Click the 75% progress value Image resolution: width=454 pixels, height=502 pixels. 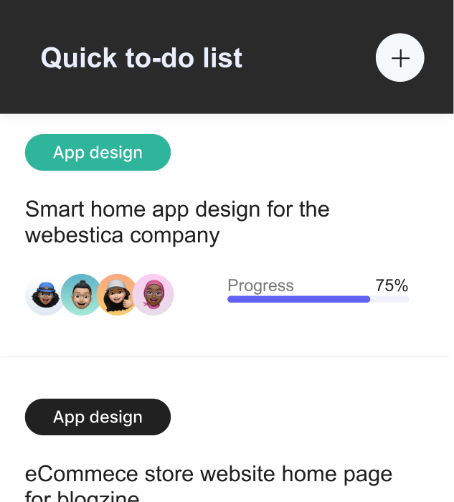pos(392,285)
